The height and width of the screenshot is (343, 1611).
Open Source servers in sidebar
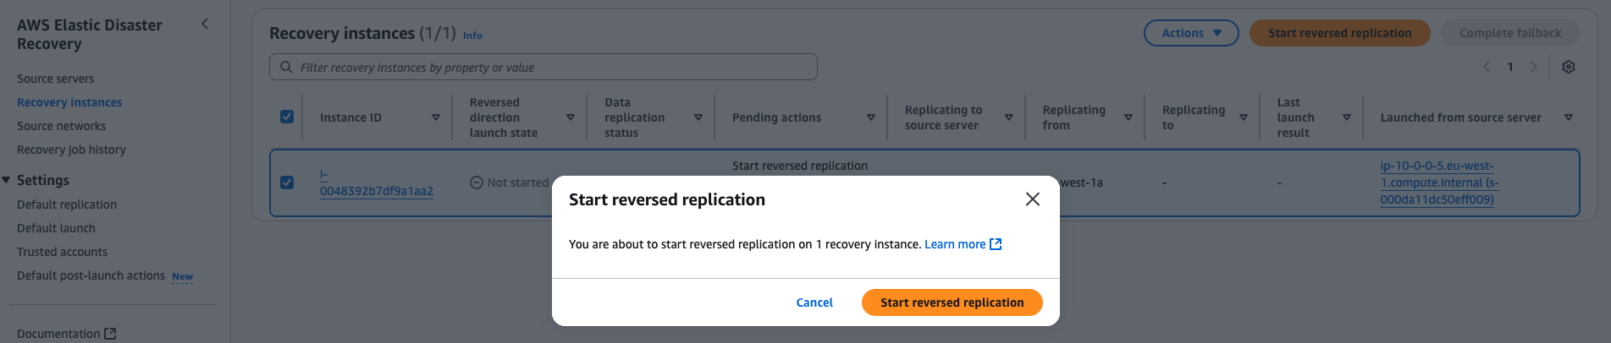tap(56, 79)
